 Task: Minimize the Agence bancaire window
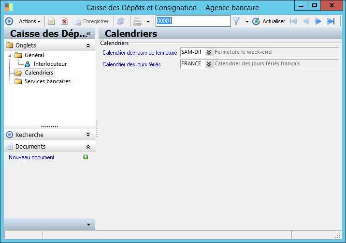click(x=301, y=5)
